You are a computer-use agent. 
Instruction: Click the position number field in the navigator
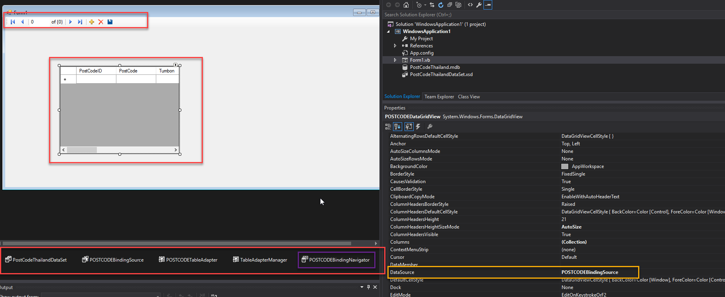pos(39,22)
